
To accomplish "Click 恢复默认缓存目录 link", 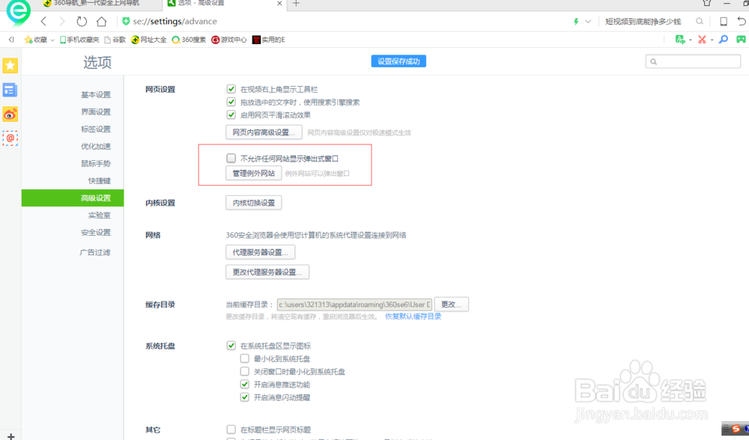I will click(x=413, y=317).
